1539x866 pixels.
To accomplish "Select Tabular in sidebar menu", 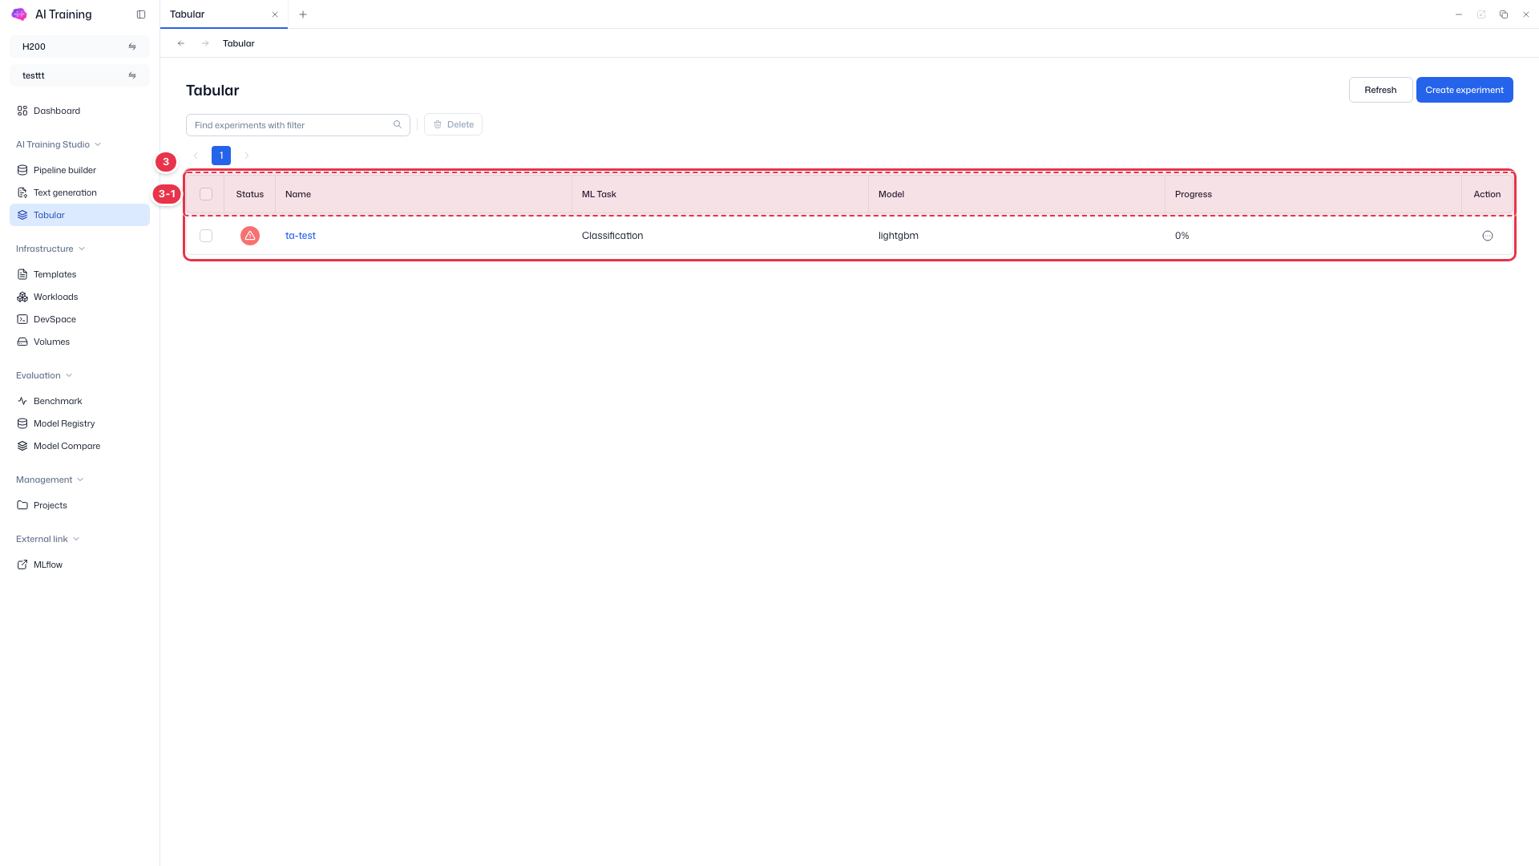I will [79, 215].
